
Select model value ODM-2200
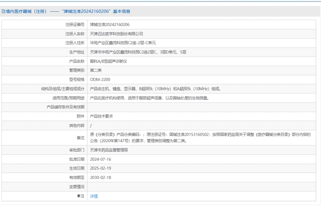[100, 79]
